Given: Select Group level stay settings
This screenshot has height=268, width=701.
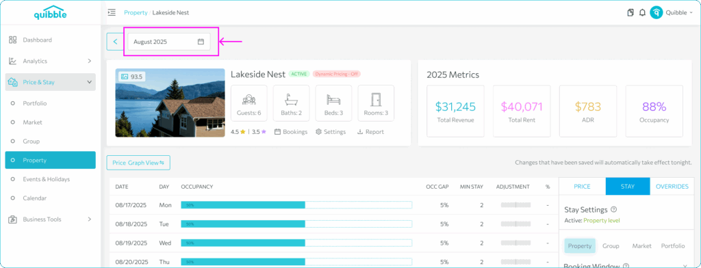Looking at the screenshot, I should [x=611, y=245].
